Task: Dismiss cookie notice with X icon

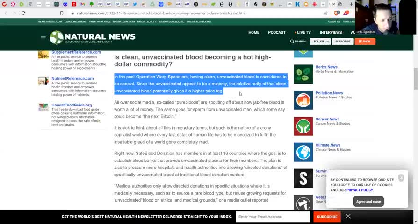Action: pos(401,178)
